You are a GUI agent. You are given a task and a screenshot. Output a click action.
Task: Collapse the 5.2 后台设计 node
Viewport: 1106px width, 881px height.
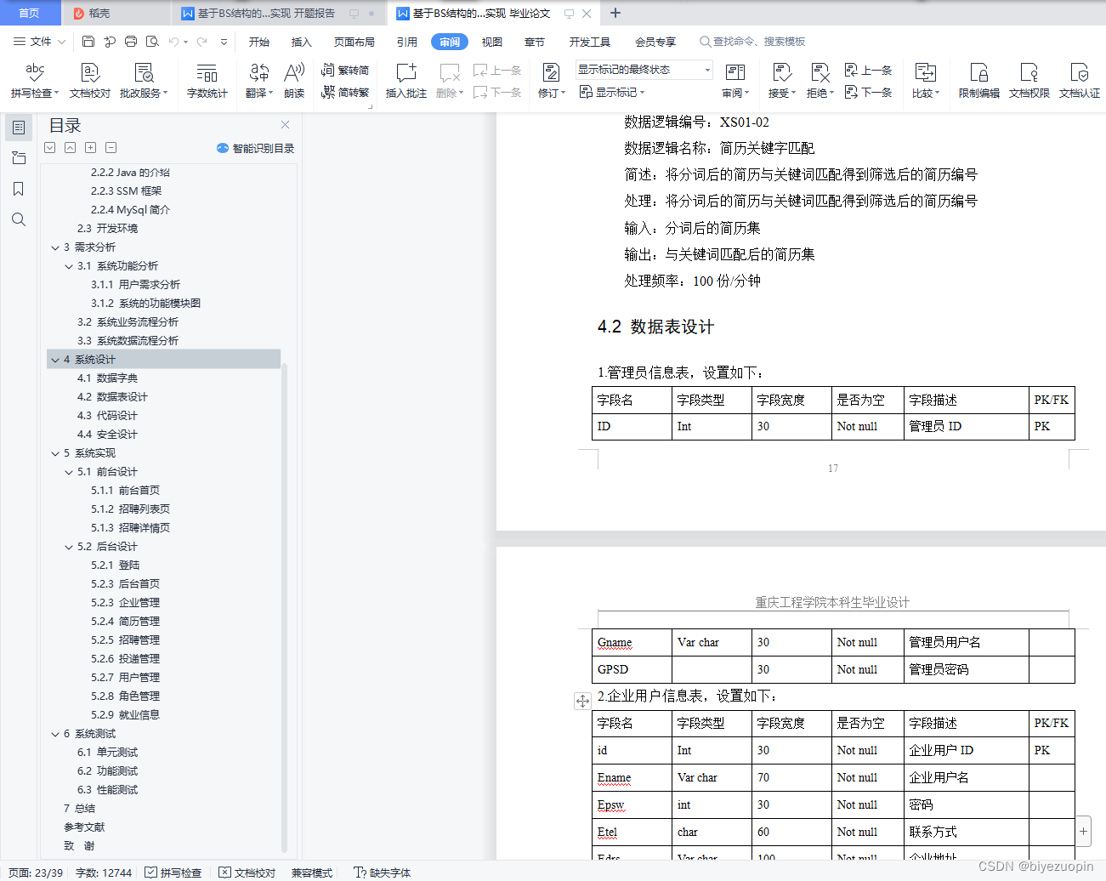[x=69, y=547]
